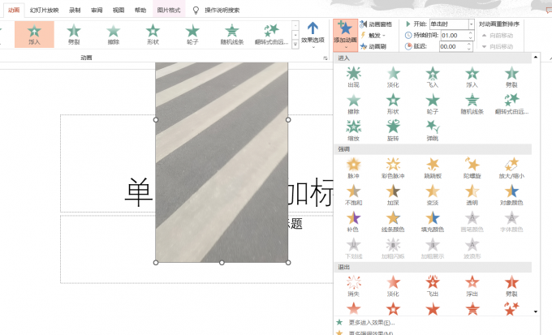Select 随机线条 in the ribbon gallery
Viewport: 552px width, 335px height.
(231, 34)
